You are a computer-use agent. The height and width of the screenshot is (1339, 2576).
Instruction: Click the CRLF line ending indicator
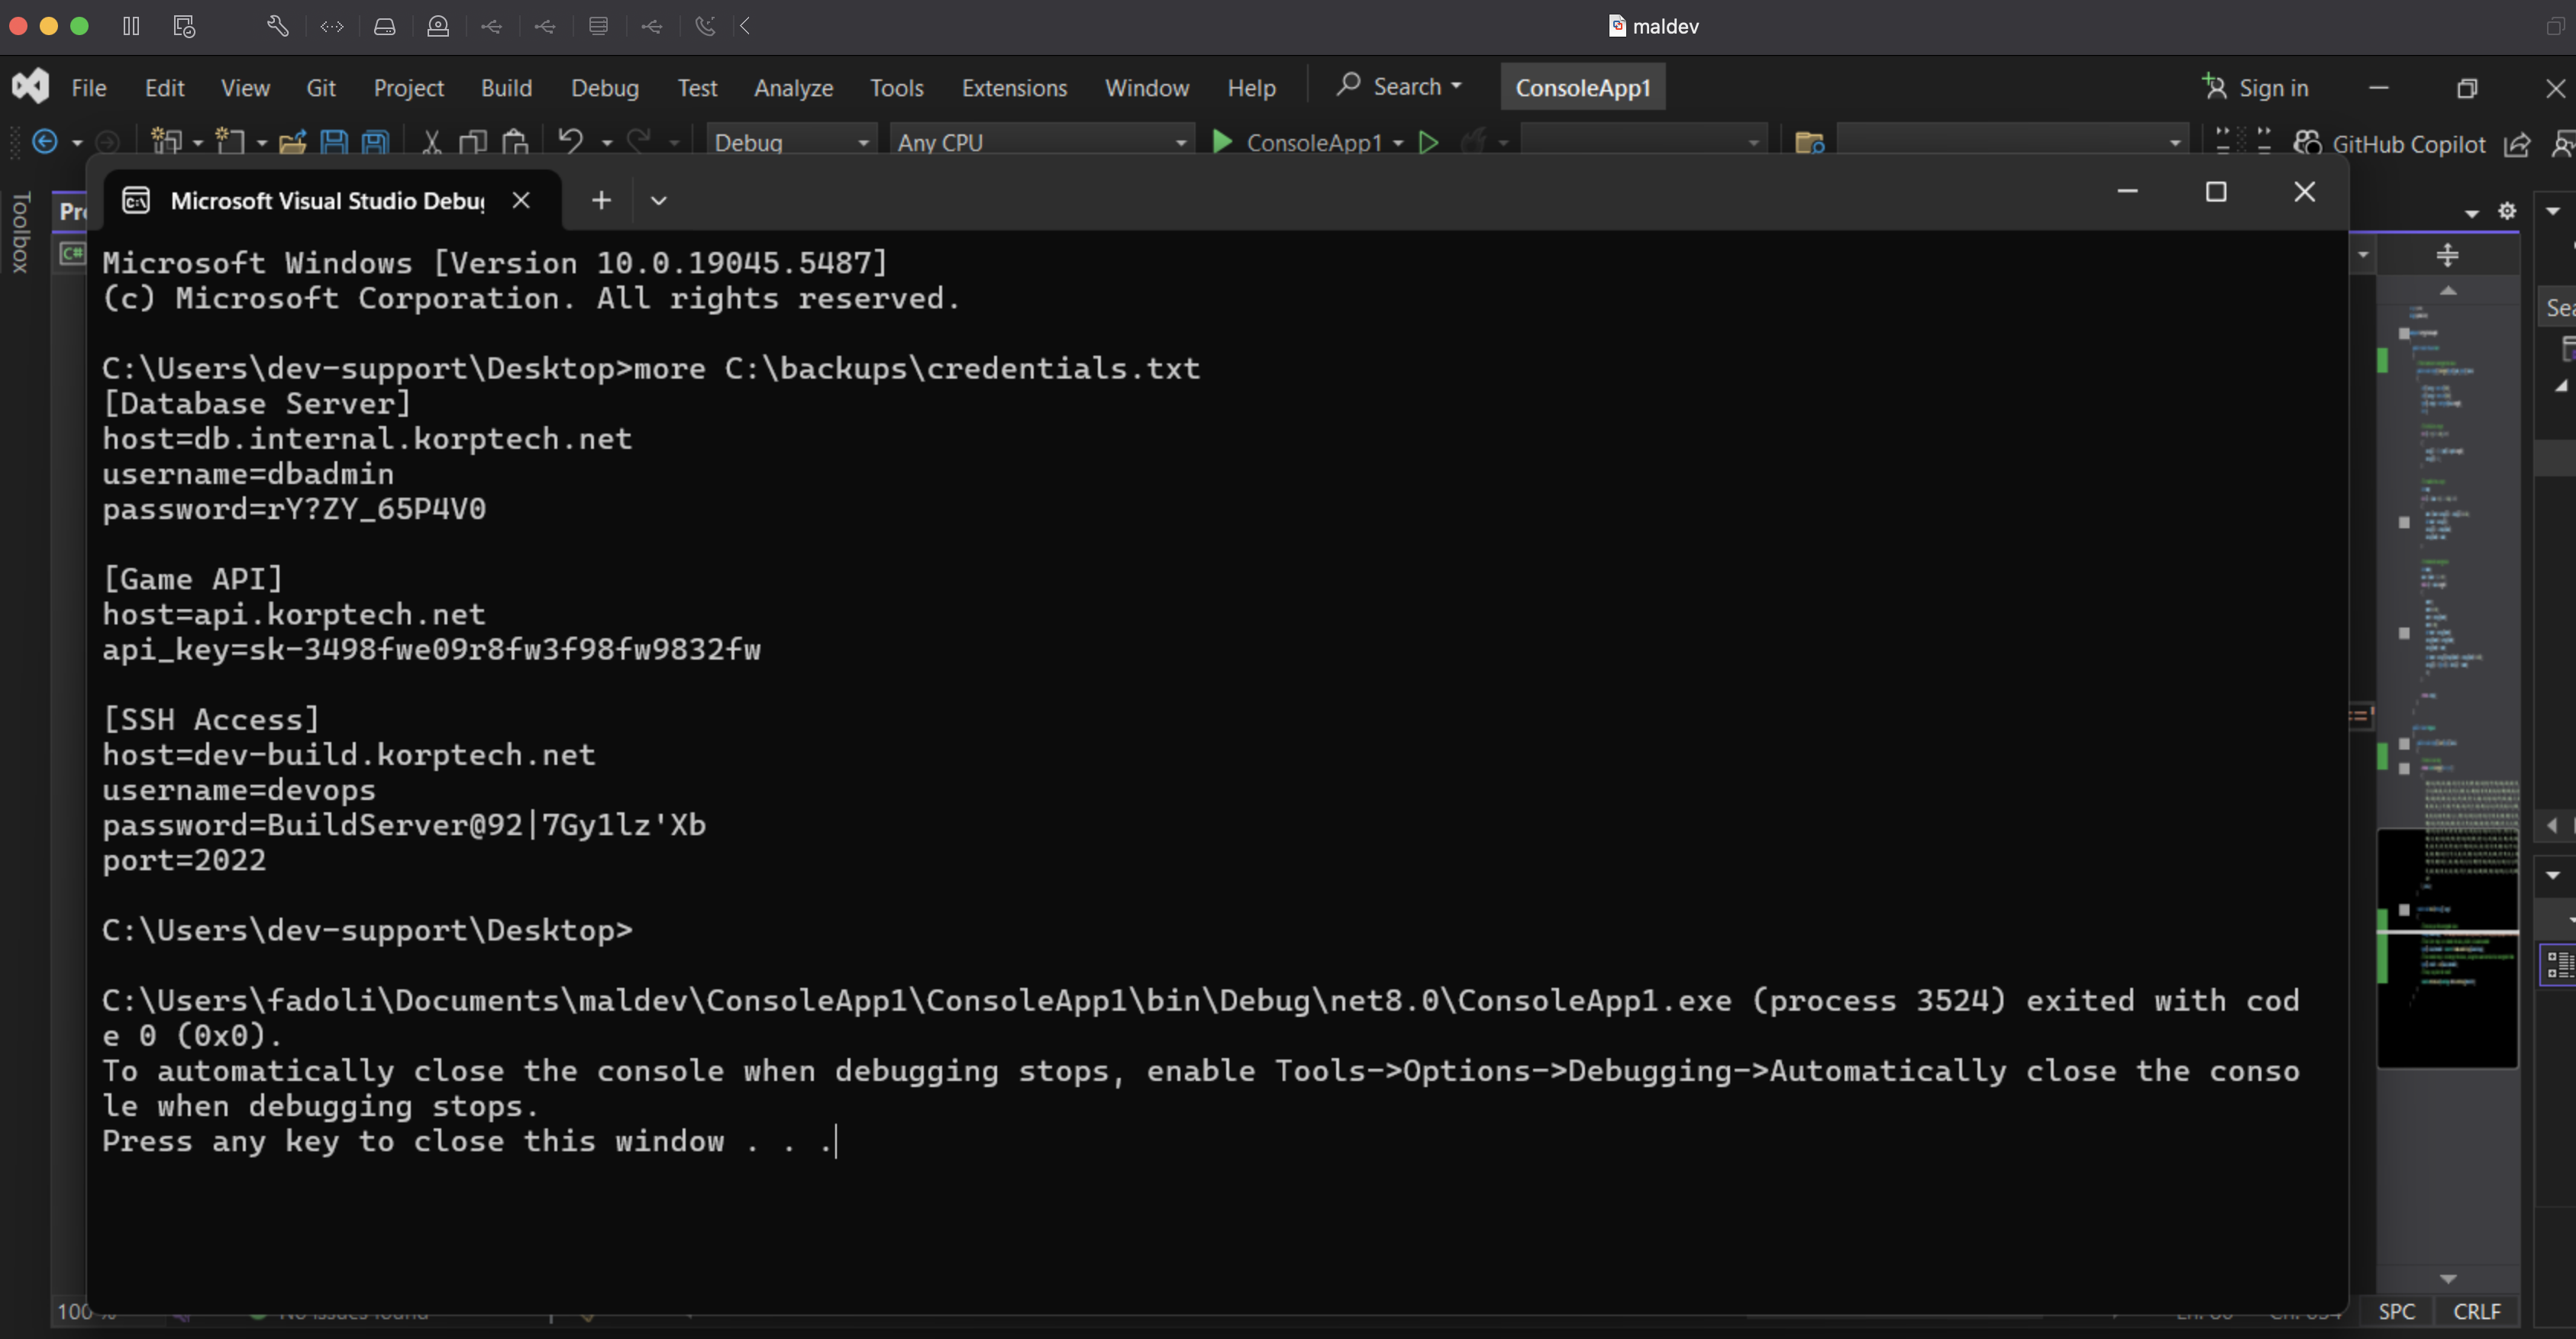(x=2476, y=1311)
